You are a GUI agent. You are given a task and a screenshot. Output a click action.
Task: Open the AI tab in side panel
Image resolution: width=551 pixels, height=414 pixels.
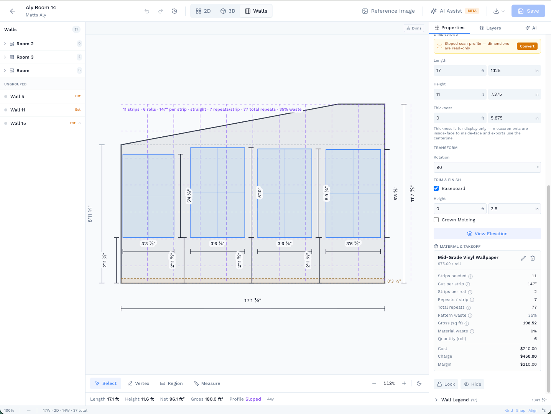pyautogui.click(x=531, y=28)
